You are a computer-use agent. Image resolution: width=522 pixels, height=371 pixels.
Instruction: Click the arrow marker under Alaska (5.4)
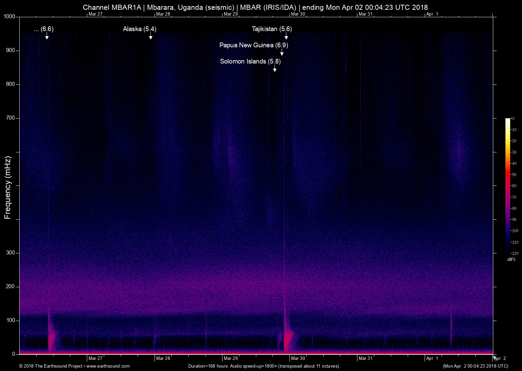point(150,36)
